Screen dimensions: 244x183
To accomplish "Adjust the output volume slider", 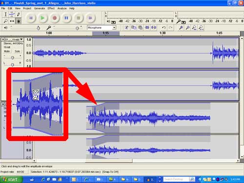I will coord(39,28).
